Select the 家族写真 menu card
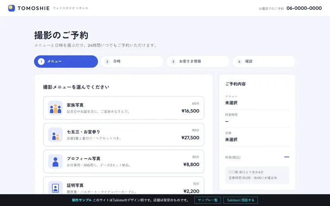This screenshot has width=330, height=206. tap(124, 108)
